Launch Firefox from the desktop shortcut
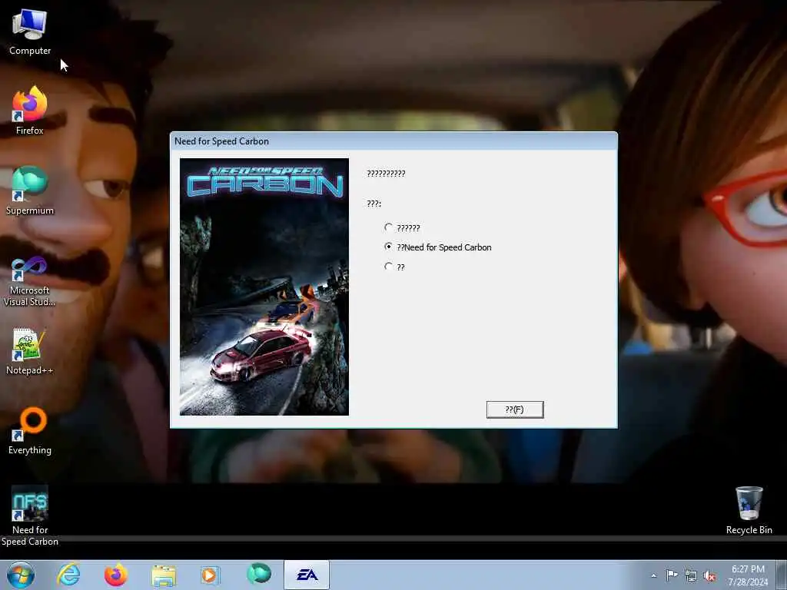Viewport: 787px width, 590px height. (30, 111)
